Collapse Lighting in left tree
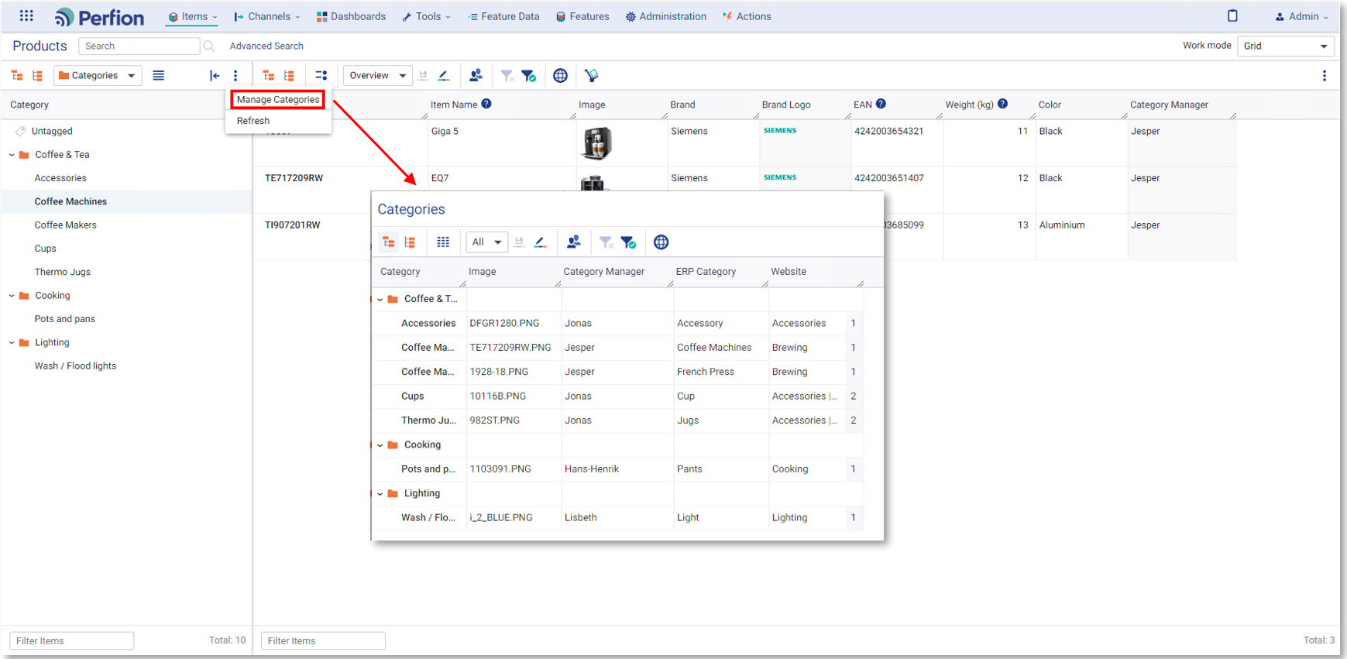Screen dimensions: 1347x659 coord(12,342)
